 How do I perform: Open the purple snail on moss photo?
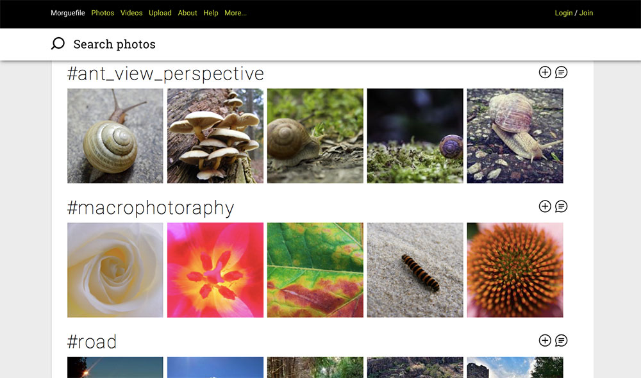pos(415,136)
